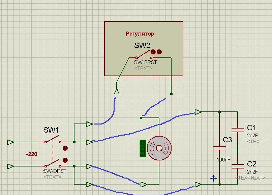Click the <TEXT> placeholder under SW-SPST
The image size is (272, 195).
click(143, 68)
